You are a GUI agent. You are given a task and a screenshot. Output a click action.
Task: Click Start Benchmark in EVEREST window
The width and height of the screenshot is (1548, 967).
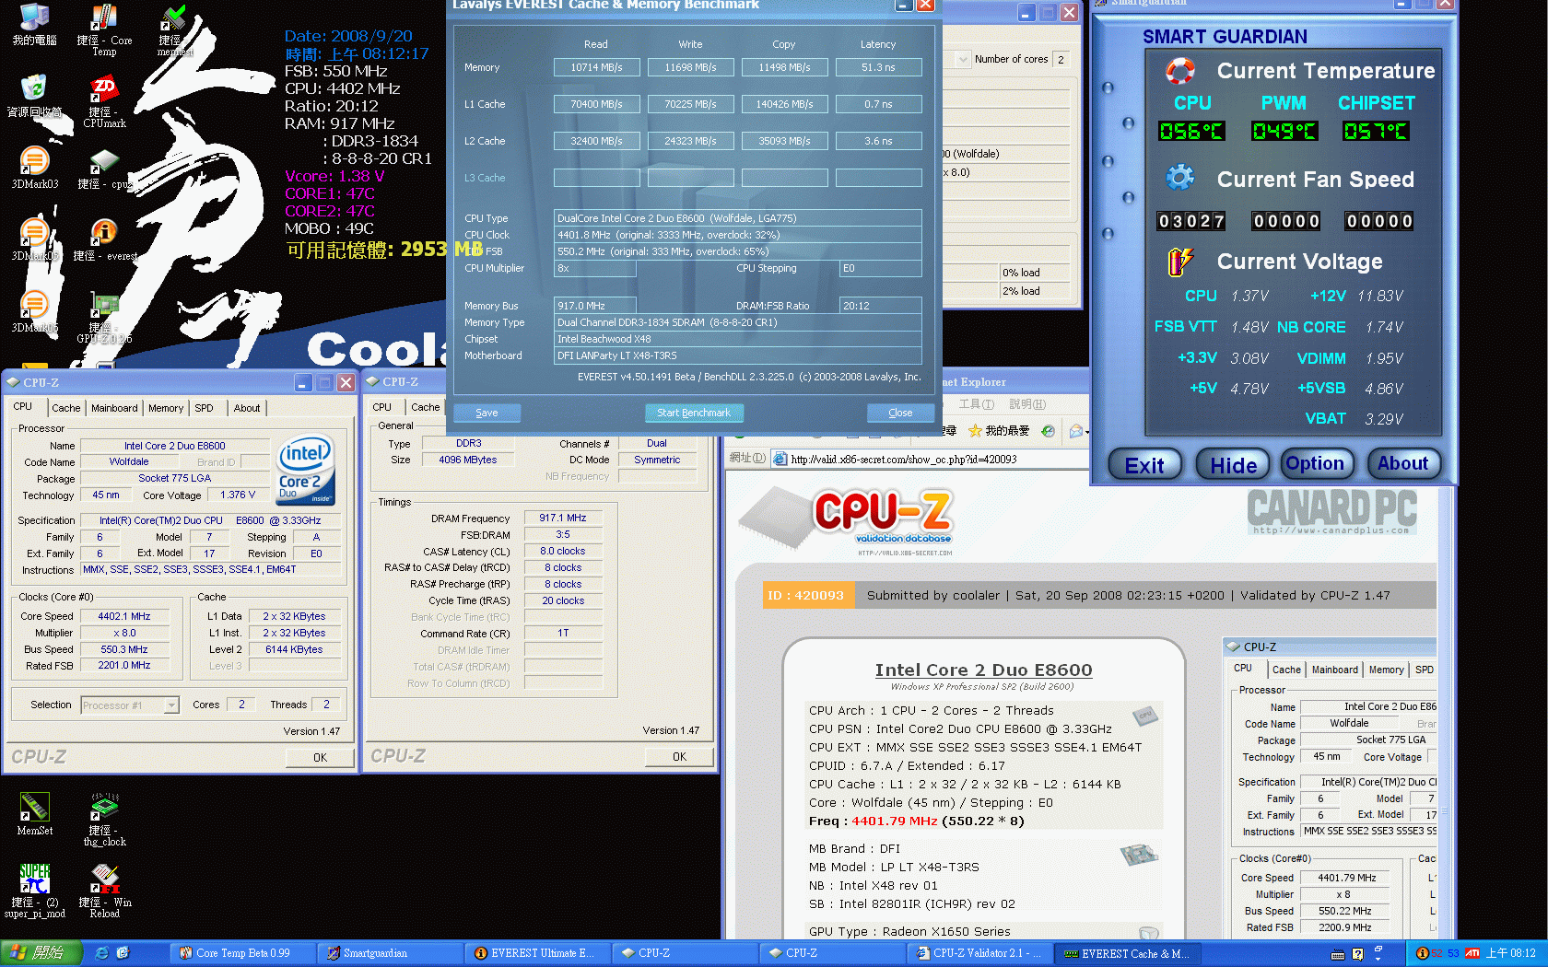click(694, 413)
